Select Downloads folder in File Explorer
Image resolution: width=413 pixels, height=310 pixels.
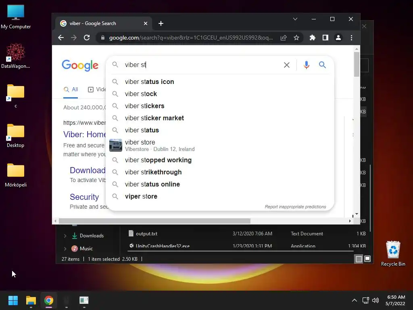coord(88,236)
